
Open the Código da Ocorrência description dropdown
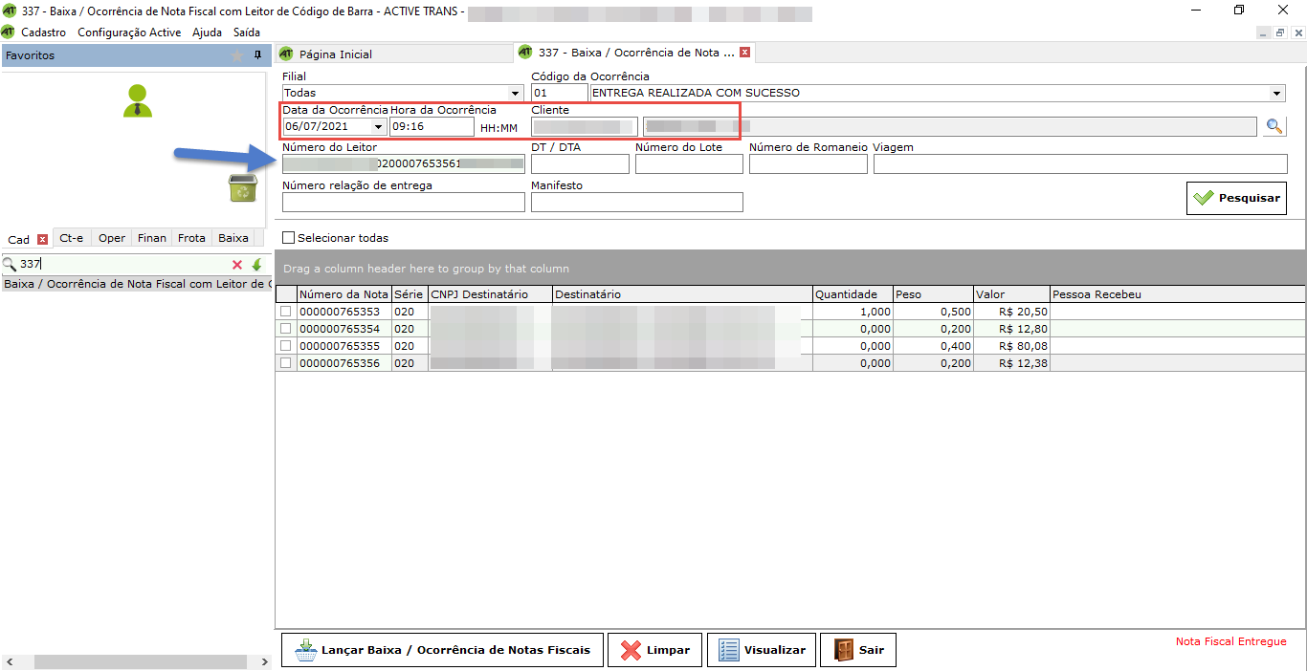tap(1276, 94)
